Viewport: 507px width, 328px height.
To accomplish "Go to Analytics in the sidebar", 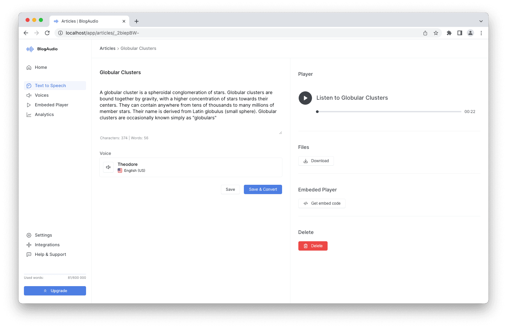I will [44, 115].
